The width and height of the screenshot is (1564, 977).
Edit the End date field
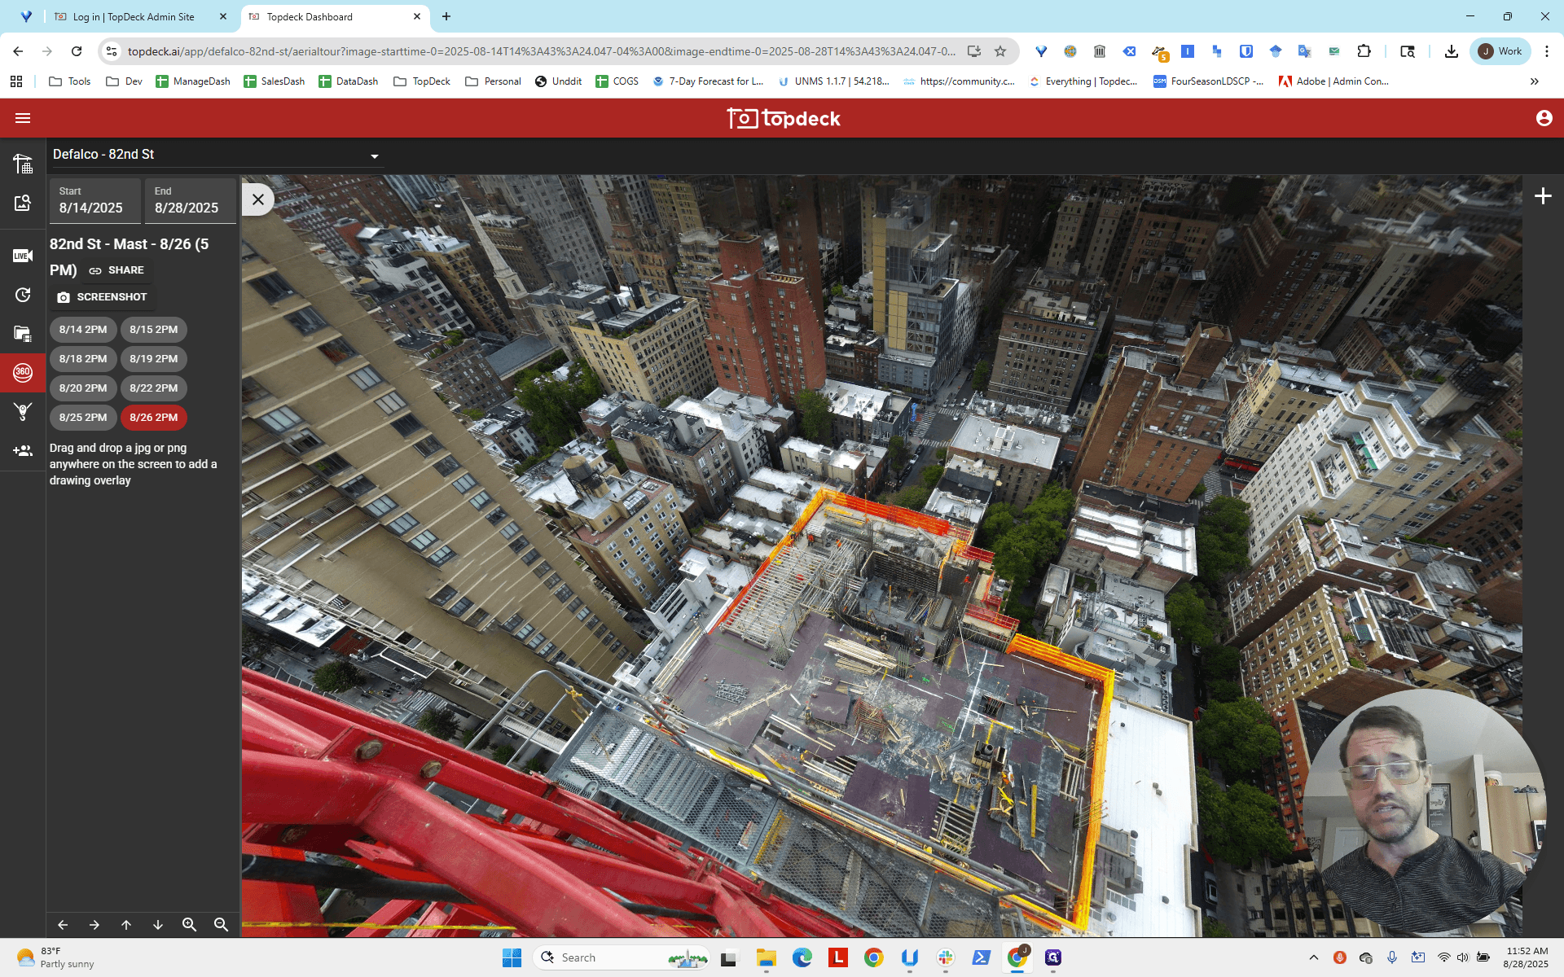coord(191,201)
